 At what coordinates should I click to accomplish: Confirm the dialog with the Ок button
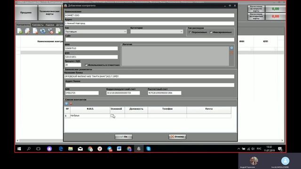[124, 137]
